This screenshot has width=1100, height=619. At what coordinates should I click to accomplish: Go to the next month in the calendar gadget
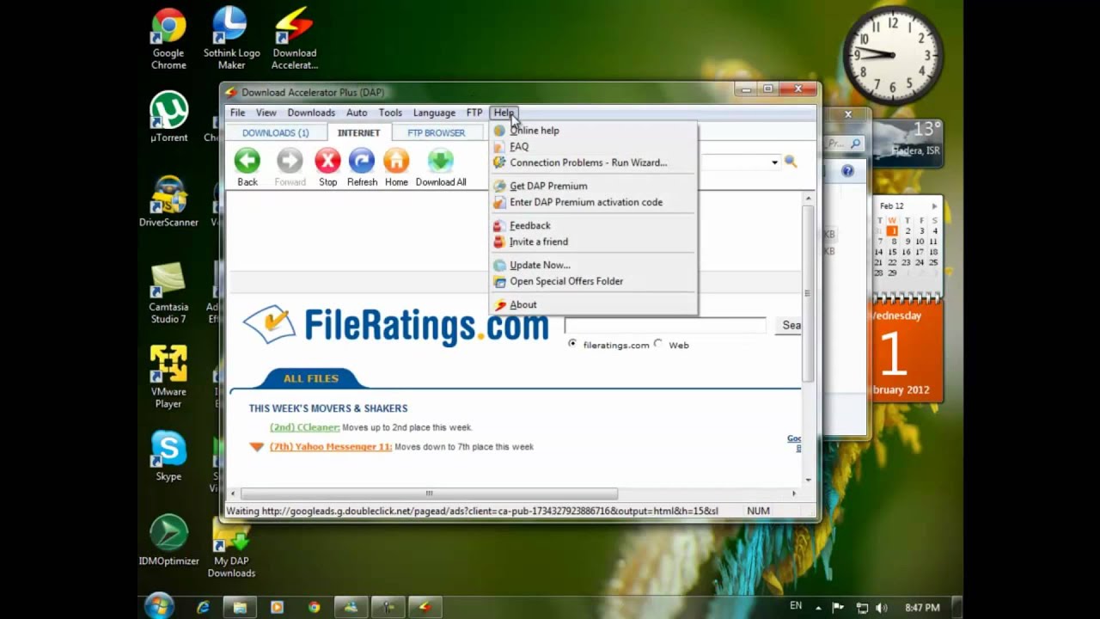point(934,206)
